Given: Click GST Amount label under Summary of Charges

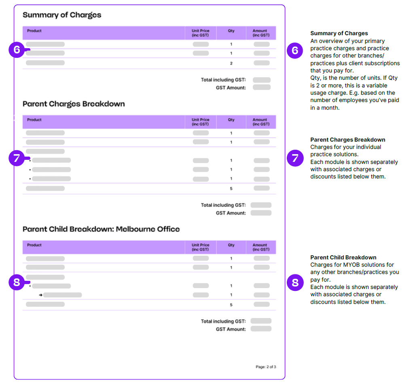Looking at the screenshot, I should 231,88.
